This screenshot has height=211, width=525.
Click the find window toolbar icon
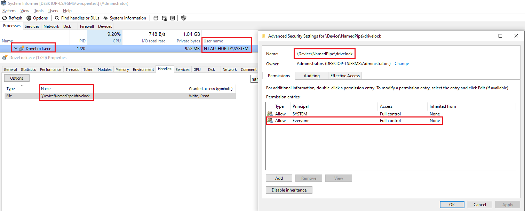click(156, 18)
